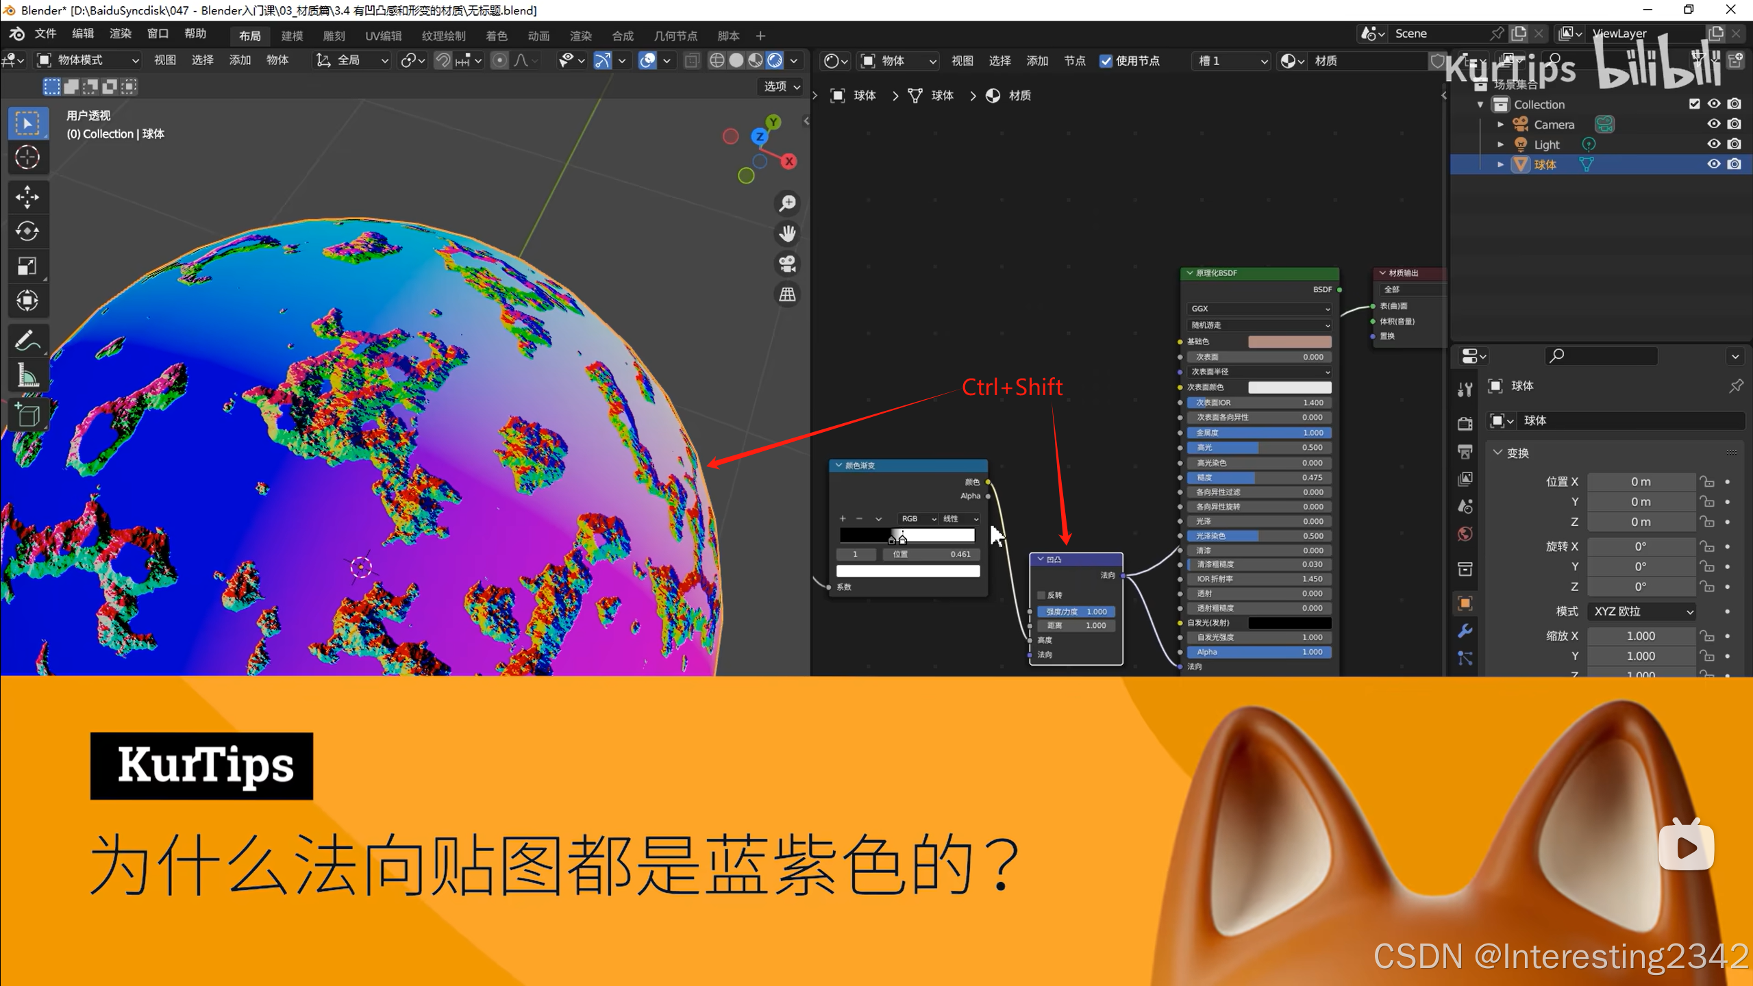Open the GGX distribution dropdown

click(x=1259, y=309)
